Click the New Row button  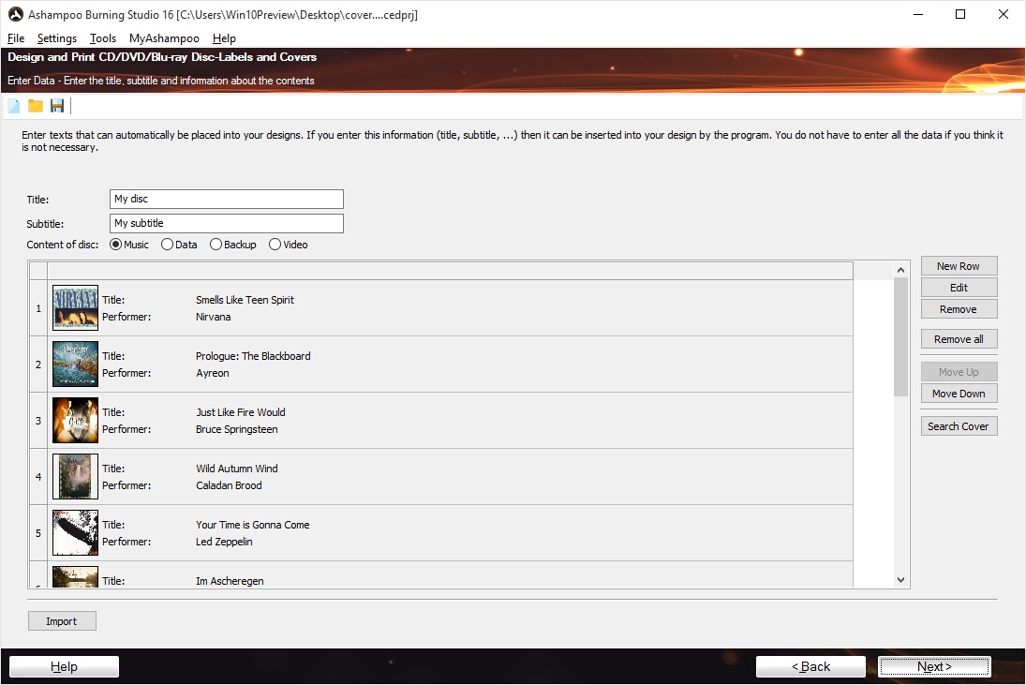click(959, 266)
